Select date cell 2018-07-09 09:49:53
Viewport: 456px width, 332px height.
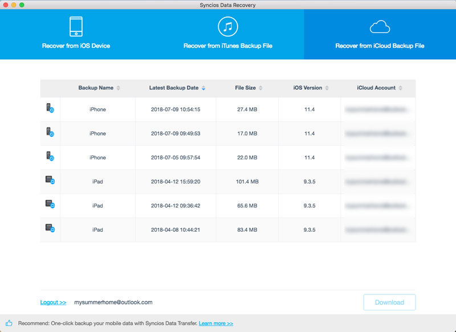[176, 134]
